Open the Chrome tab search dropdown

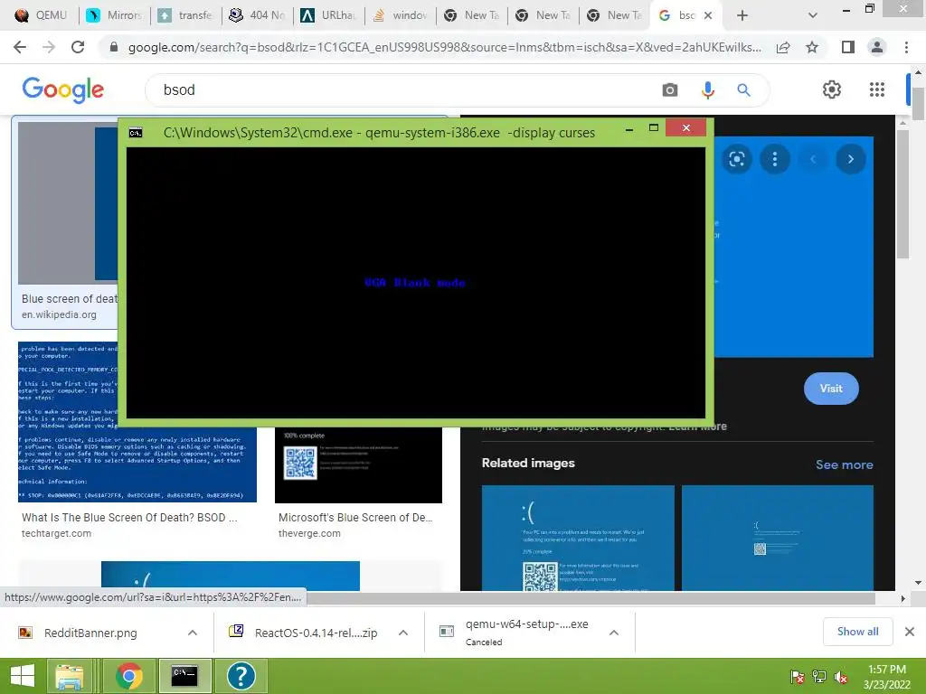[813, 15]
